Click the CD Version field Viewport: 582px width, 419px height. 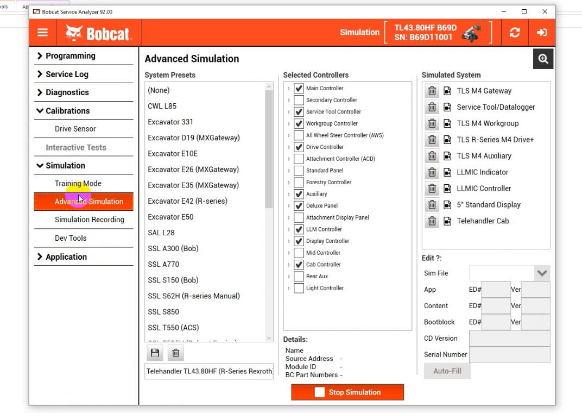(510, 339)
